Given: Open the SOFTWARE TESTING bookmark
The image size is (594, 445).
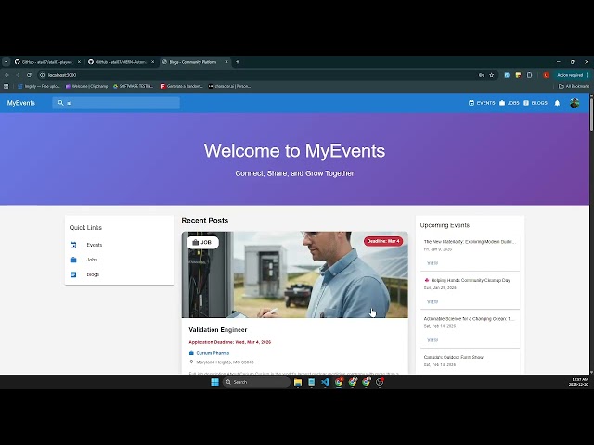Looking at the screenshot, I should tap(134, 86).
